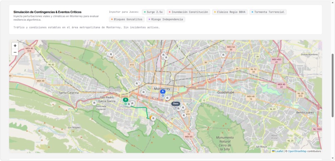Click the R marker next to the 27 410 sign
The height and width of the screenshot is (161, 335).
coord(184,115)
